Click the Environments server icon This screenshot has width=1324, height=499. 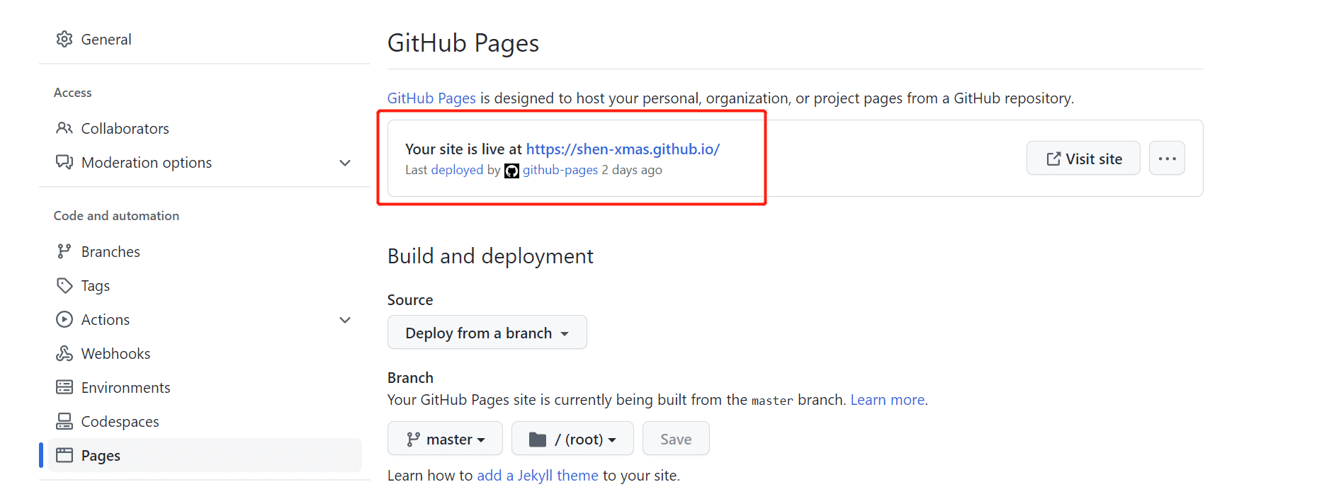(x=64, y=387)
